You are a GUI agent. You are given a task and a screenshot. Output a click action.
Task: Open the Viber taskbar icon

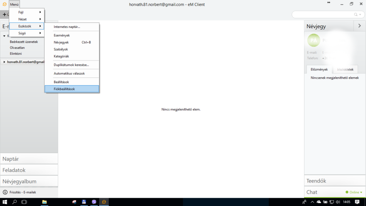point(94,202)
